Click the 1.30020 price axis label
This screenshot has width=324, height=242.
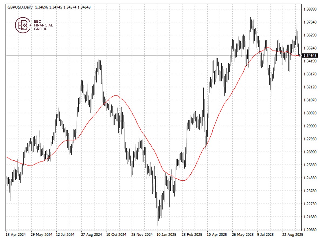point(309,113)
